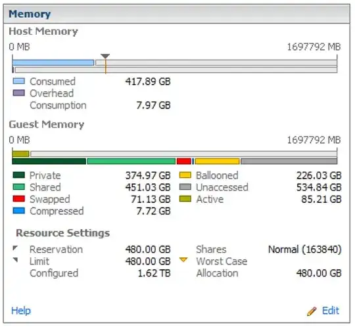The width and height of the screenshot is (355, 327).
Task: Click the Unaccessed label
Action: coord(222,187)
